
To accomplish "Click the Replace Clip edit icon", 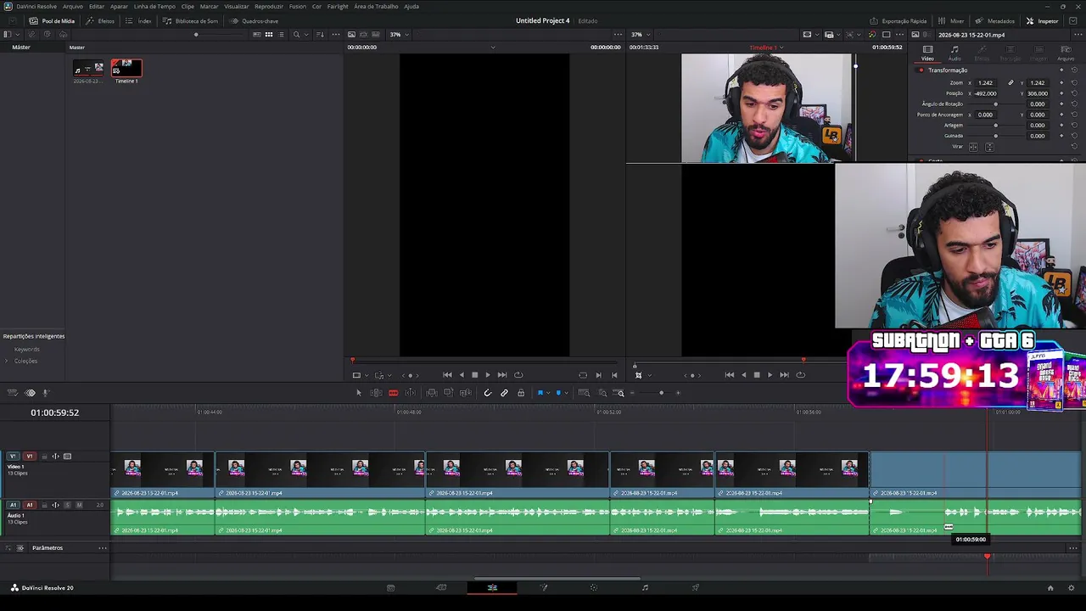I will 465,393.
